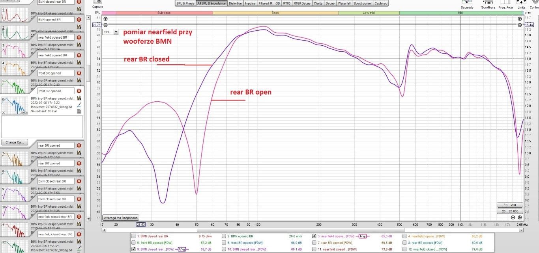This screenshot has height=253, width=539.
Task: Click the save icon for measurement 3
Action: (79, 45)
